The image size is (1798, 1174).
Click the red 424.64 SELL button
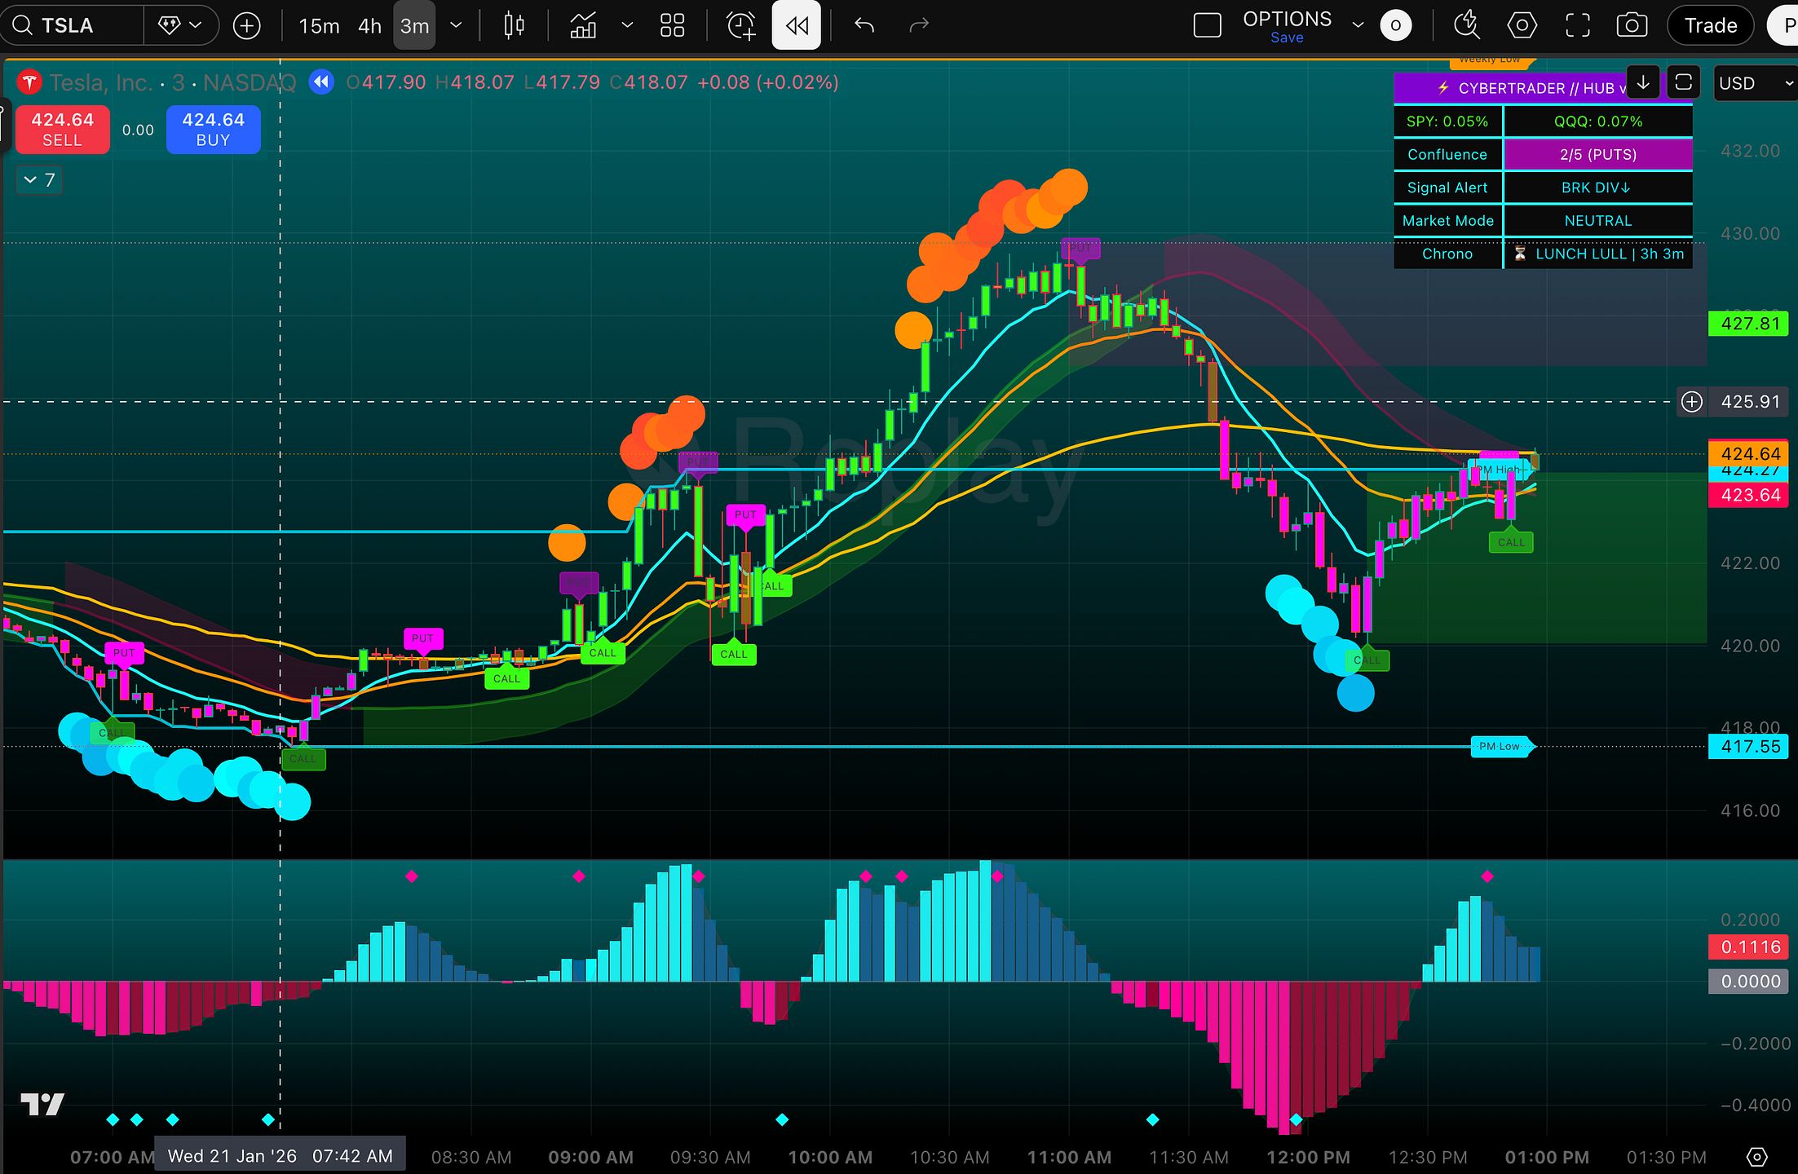tap(62, 130)
